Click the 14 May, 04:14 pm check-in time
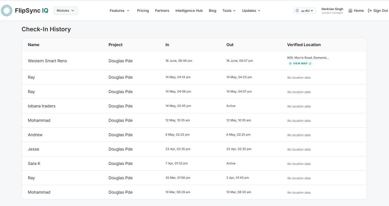389x206 pixels. [178, 77]
